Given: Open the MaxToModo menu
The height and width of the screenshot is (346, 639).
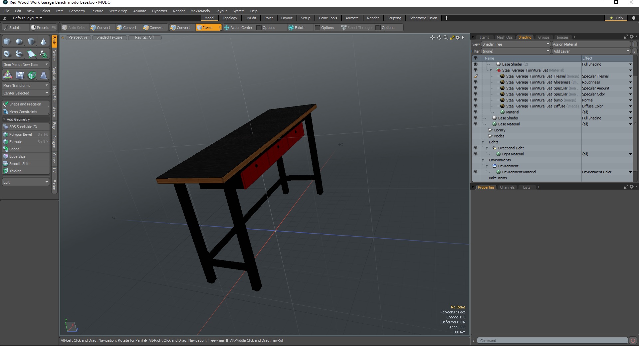Looking at the screenshot, I should (200, 11).
